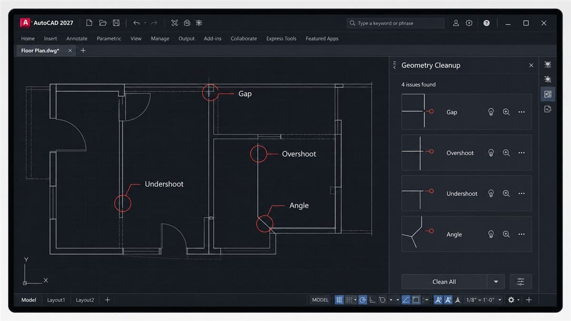The height and width of the screenshot is (321, 571).
Task: Open the Manage ribbon tab
Action: [x=160, y=39]
